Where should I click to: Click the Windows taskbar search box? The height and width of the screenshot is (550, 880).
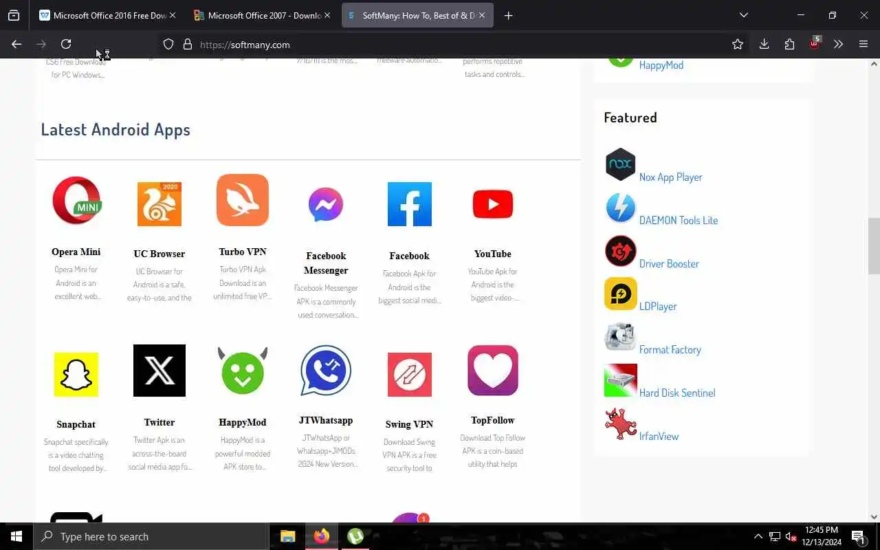click(151, 536)
